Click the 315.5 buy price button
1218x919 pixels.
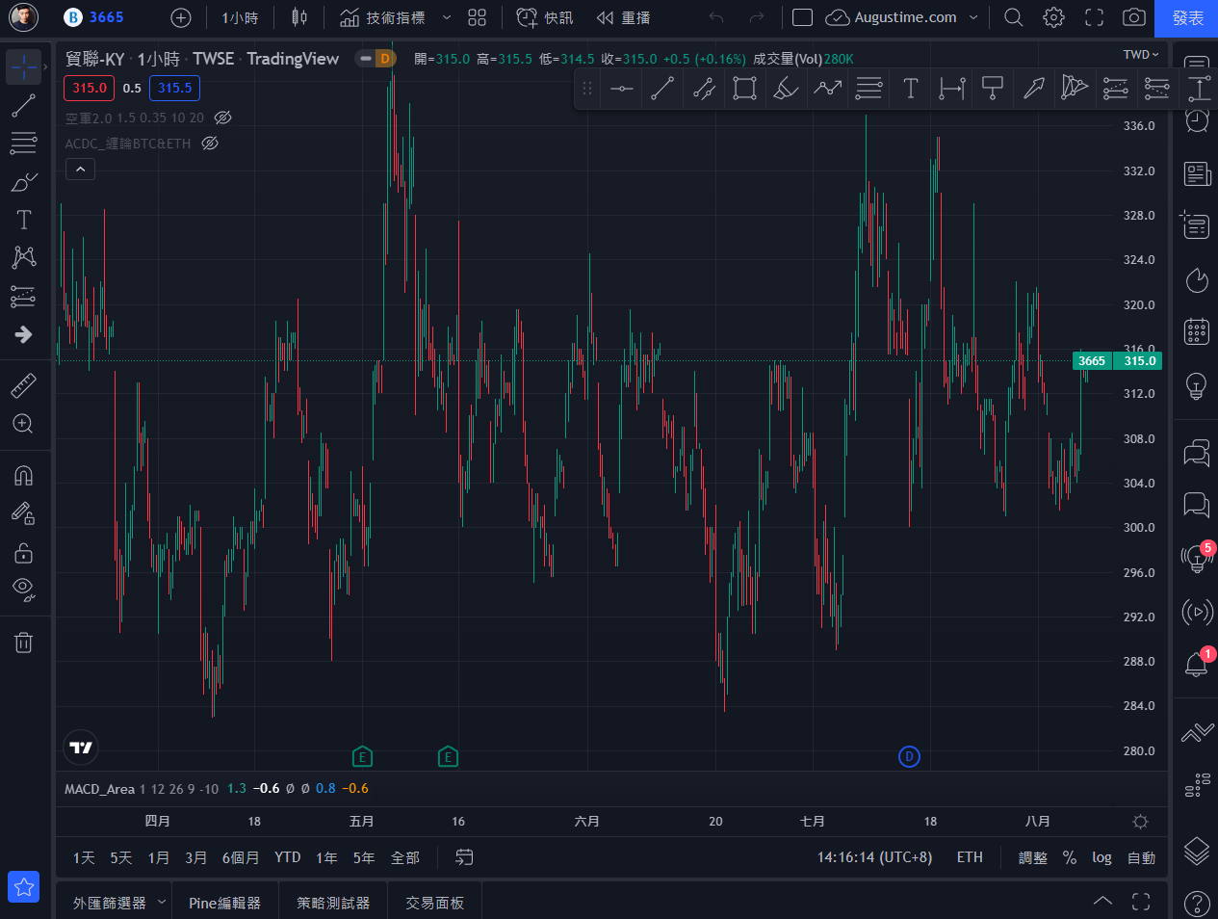click(174, 88)
